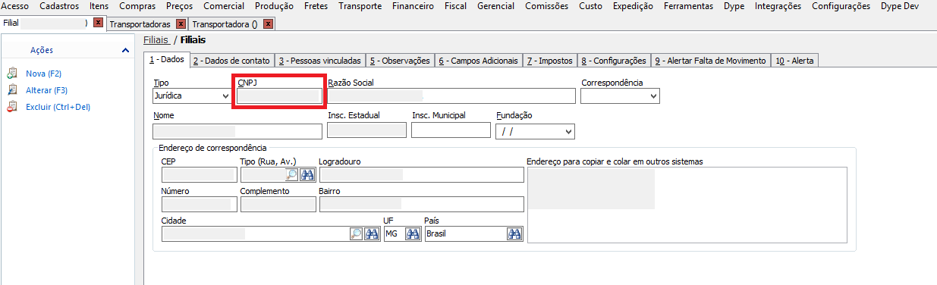Open the Comissões menu
This screenshot has height=285, width=937.
(547, 6)
